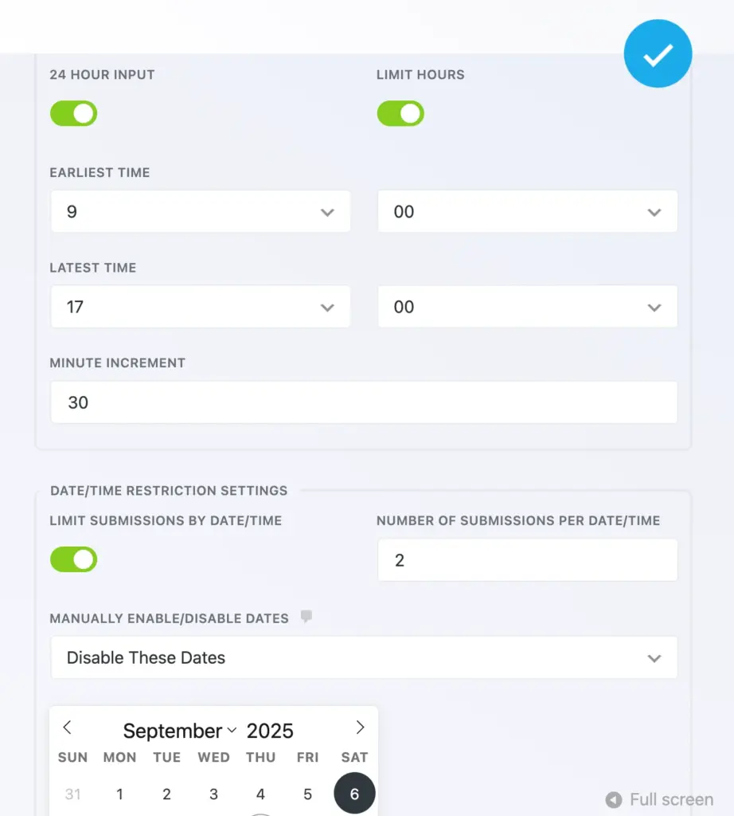The image size is (734, 816).
Task: Select September 6 in the calendar
Action: point(354,794)
